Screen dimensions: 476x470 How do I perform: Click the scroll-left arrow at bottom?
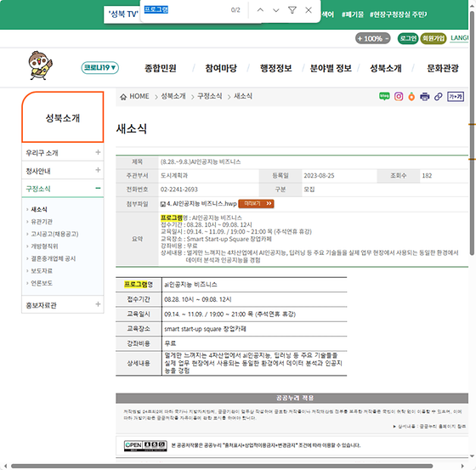tap(5, 466)
